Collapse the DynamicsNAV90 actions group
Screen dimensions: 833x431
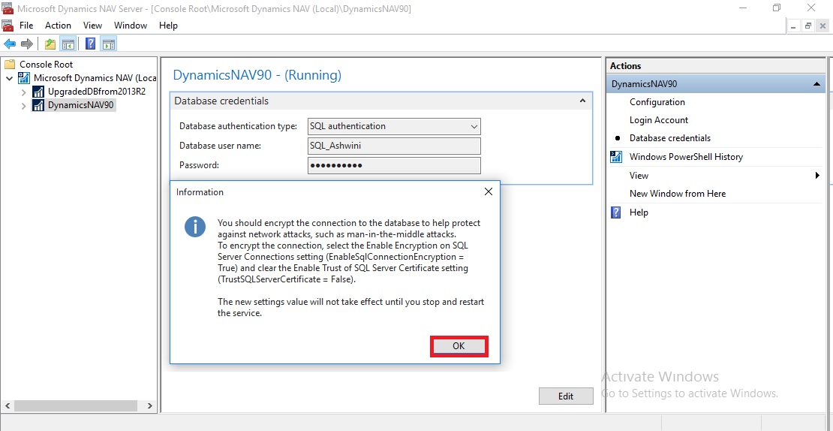coord(816,84)
